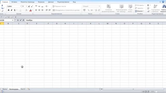
Task: Increase font size with large A icon
Action: pyautogui.click(x=29, y=6)
